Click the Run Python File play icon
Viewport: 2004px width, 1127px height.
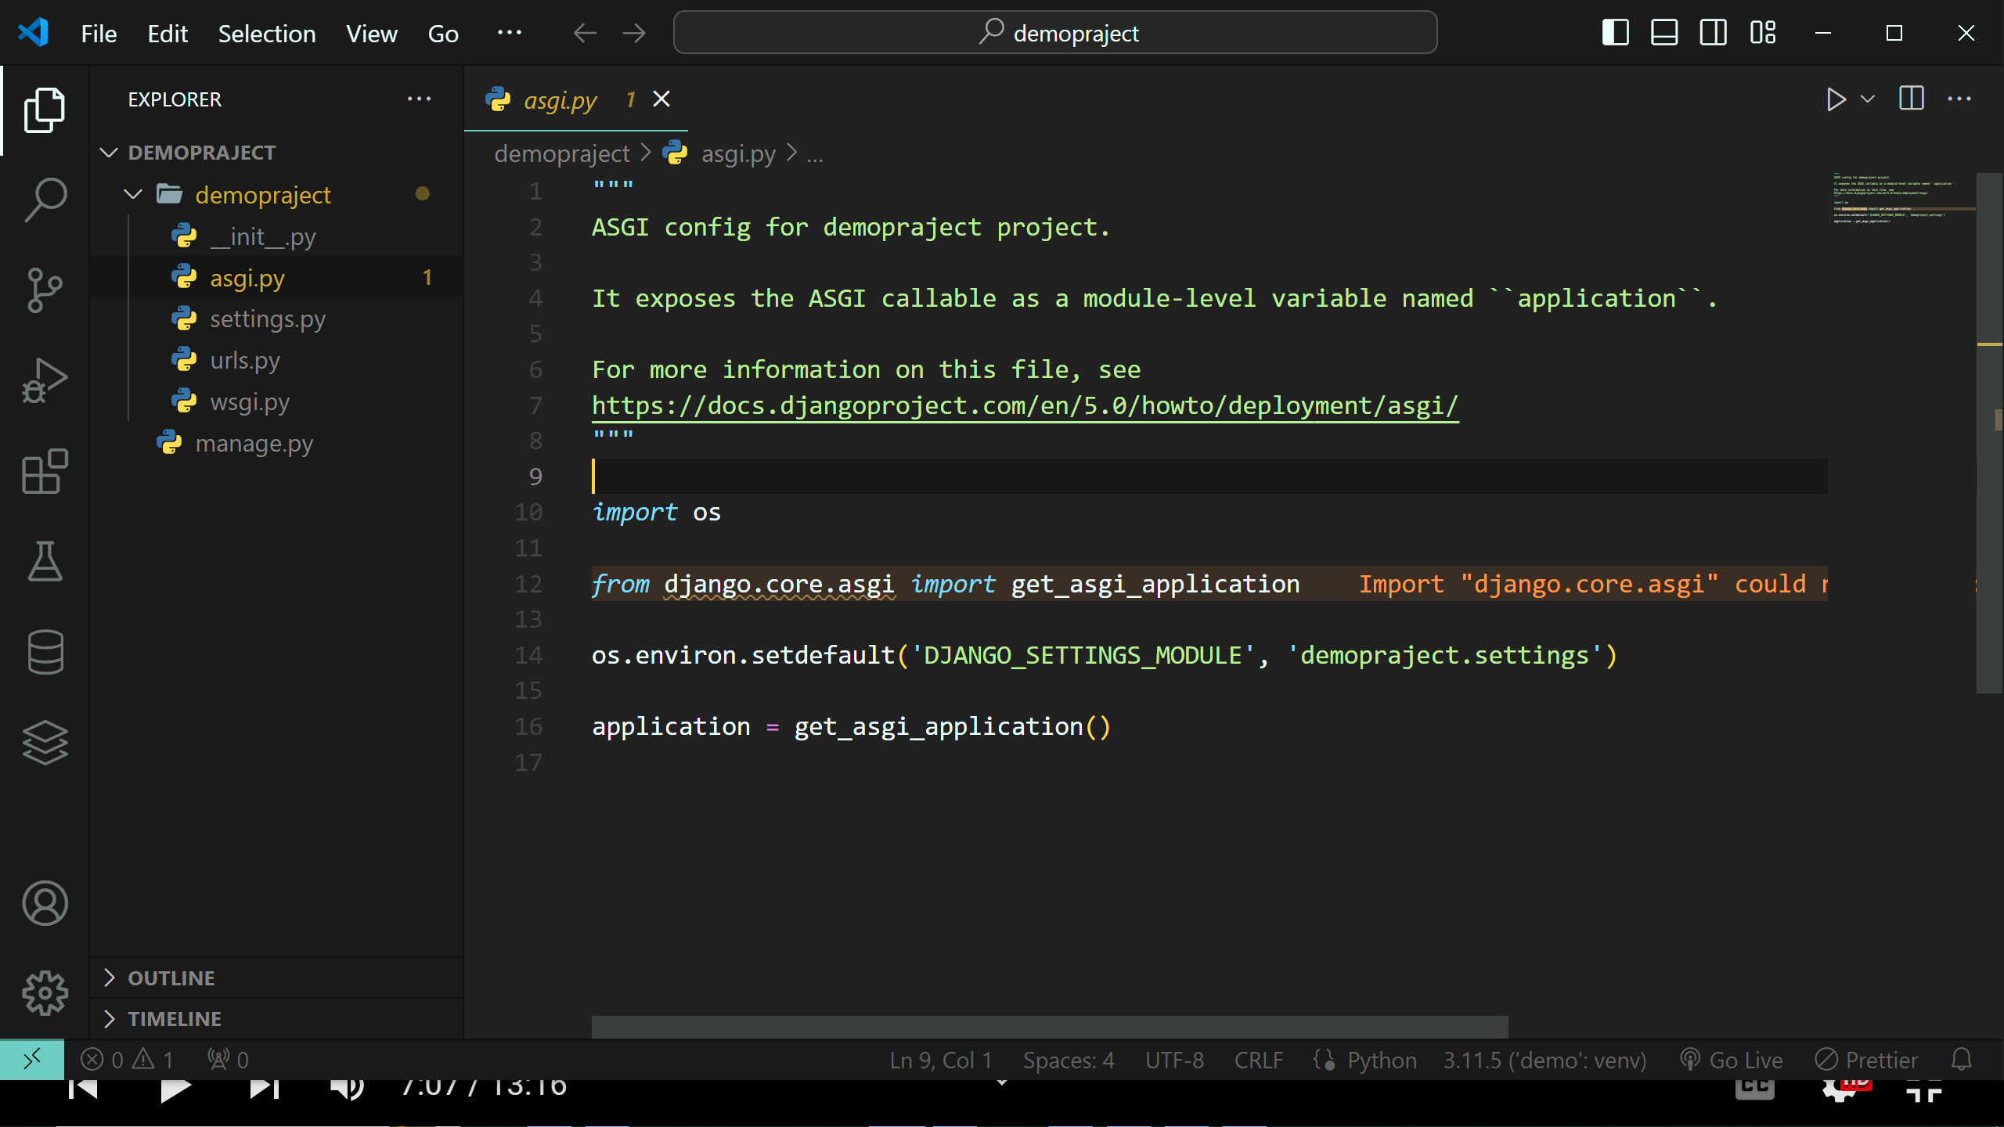point(1836,99)
